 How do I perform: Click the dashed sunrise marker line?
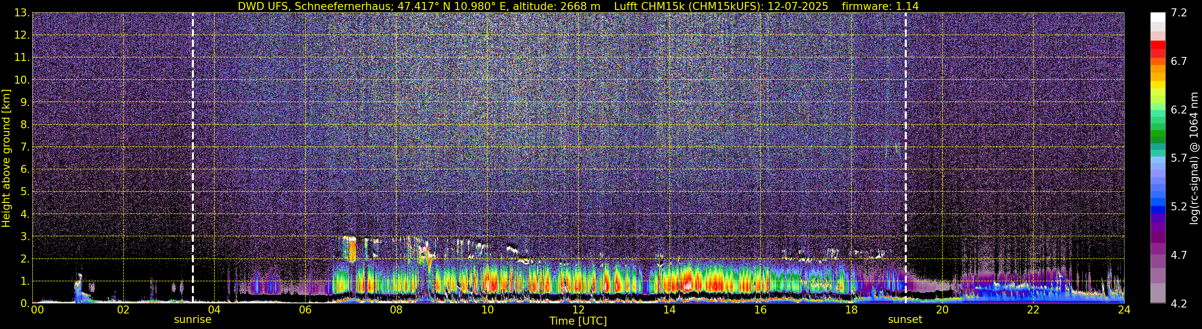click(193, 157)
